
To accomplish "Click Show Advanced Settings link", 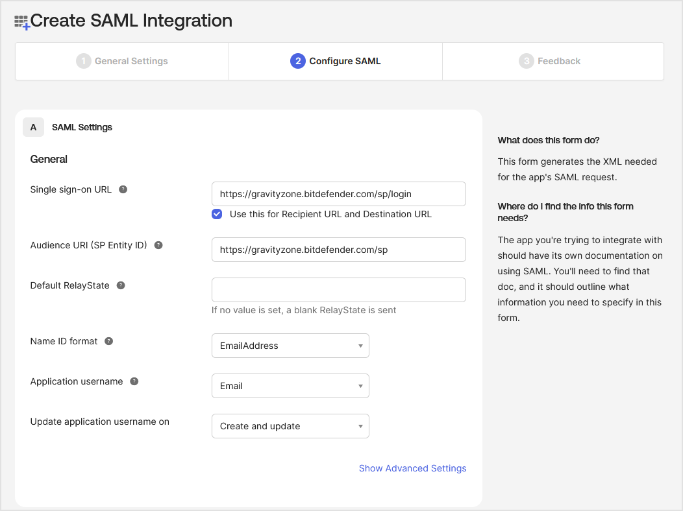I will [412, 468].
